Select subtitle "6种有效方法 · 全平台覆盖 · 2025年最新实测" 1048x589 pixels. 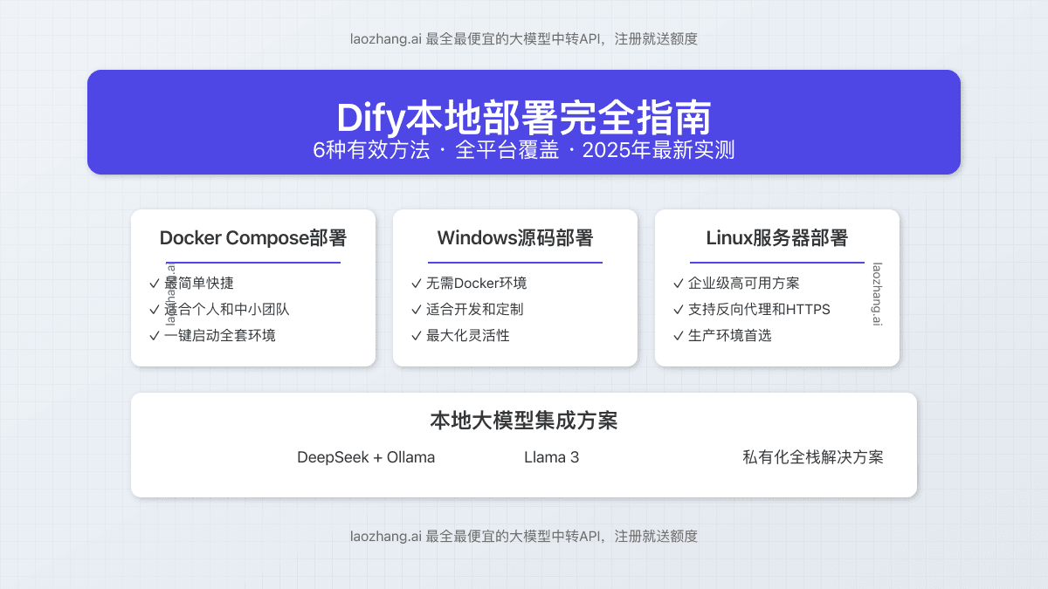point(524,149)
